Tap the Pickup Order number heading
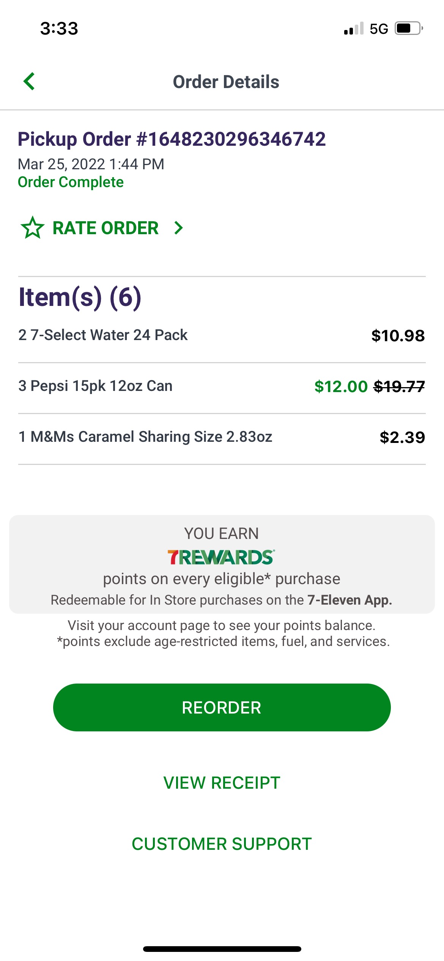 [172, 139]
